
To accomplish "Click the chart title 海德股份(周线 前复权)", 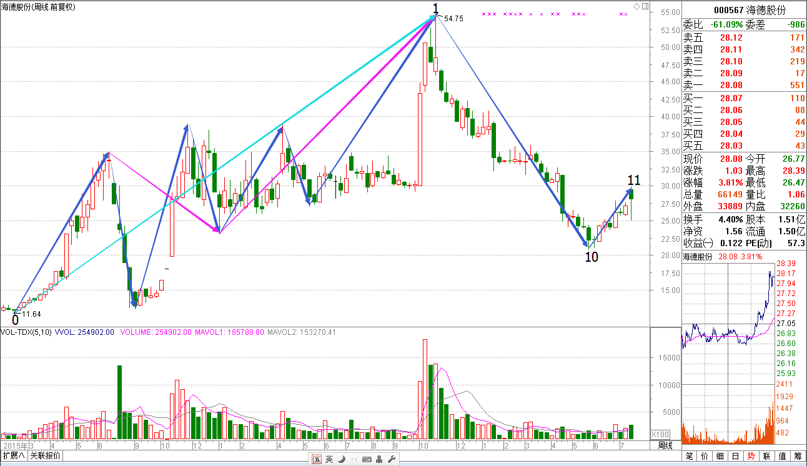I will 38,7.
